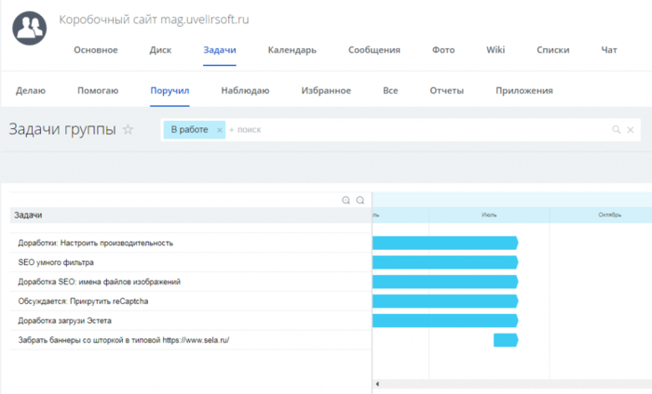
Task: Click the 'Задачи группы' heading
Action: pos(62,130)
